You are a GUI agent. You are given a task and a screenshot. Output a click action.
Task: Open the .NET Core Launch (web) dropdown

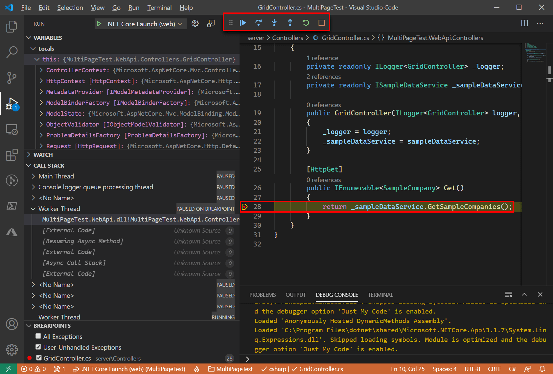click(x=179, y=24)
